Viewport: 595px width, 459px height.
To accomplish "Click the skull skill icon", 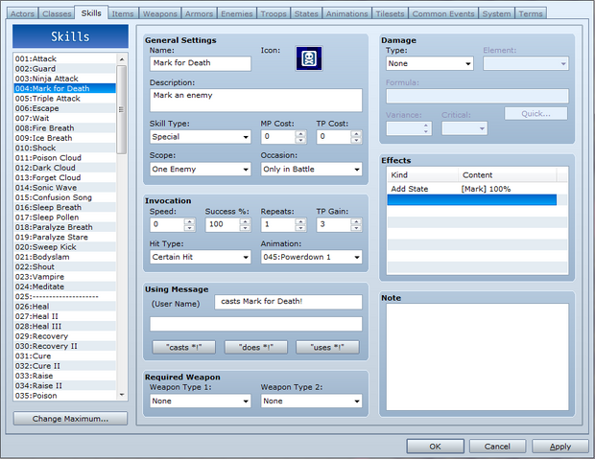I will 309,58.
